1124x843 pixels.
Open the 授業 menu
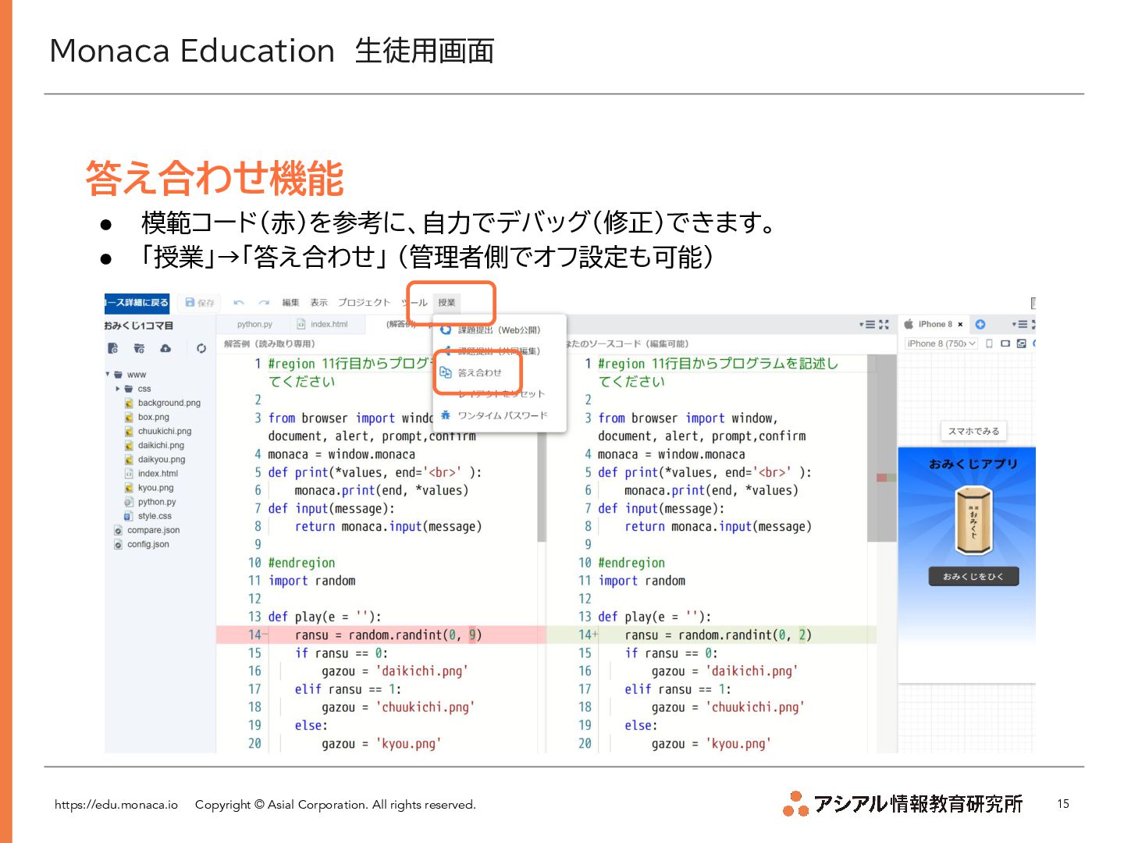coord(447,303)
